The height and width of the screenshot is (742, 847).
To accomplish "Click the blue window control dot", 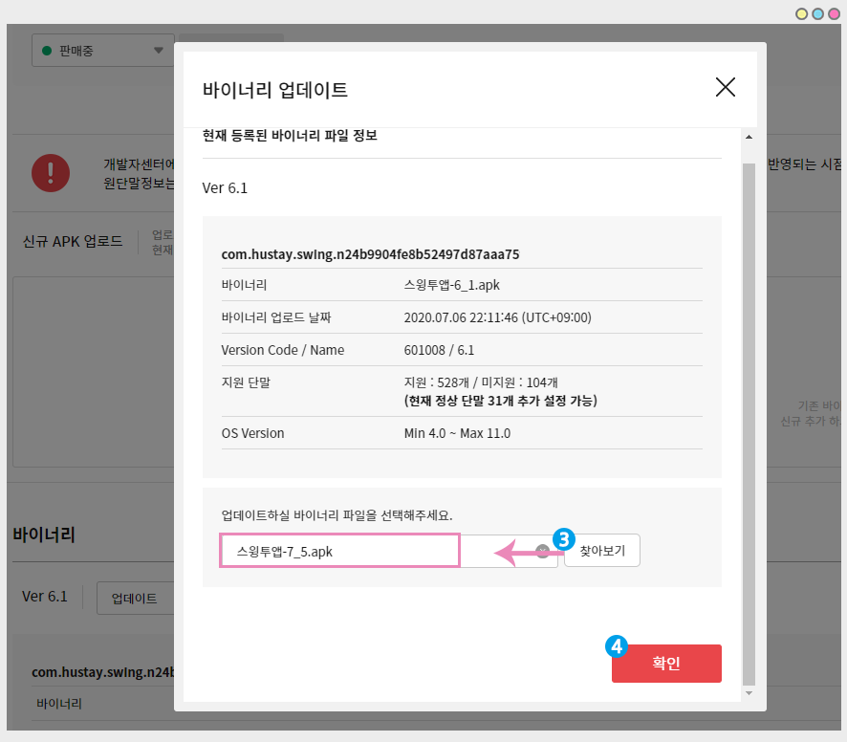I will point(817,13).
